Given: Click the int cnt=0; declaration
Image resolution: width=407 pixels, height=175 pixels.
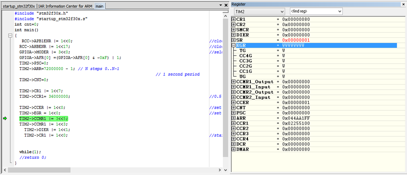Looking at the screenshot, I should point(27,24).
